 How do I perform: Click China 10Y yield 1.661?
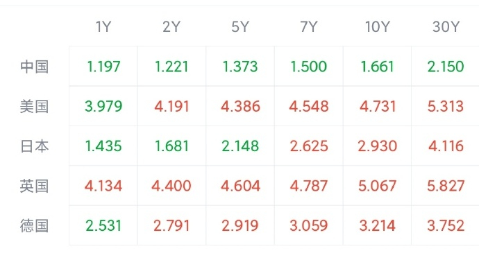click(x=377, y=67)
